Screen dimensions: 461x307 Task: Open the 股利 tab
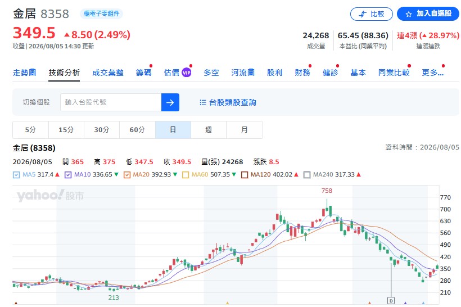274,73
